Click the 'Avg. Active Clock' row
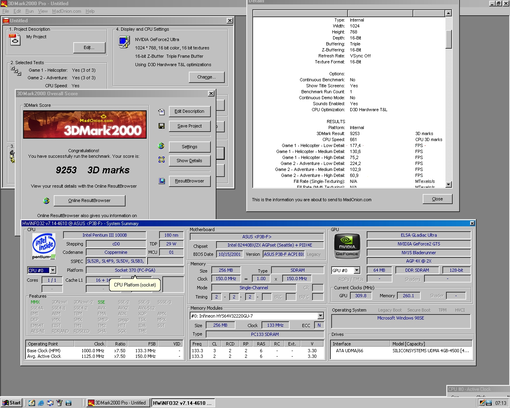Viewport: 510px width, 408px height. pyautogui.click(x=104, y=356)
